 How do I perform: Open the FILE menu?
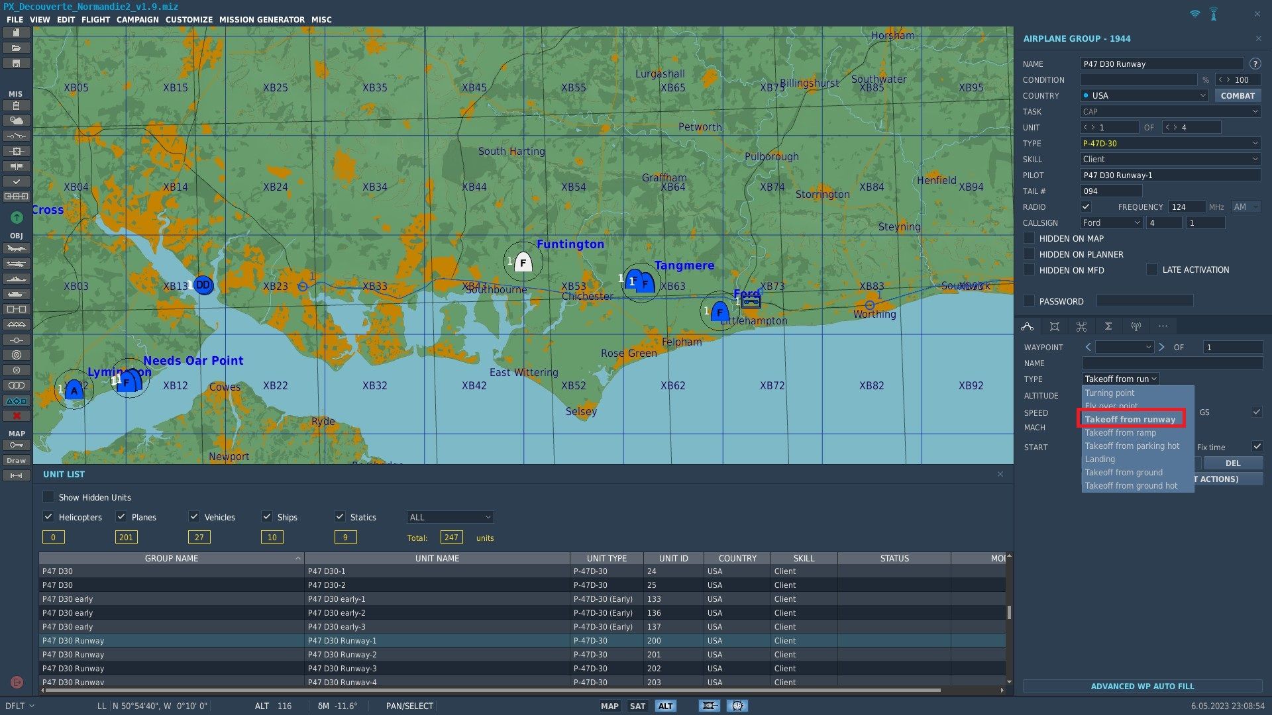pos(15,19)
